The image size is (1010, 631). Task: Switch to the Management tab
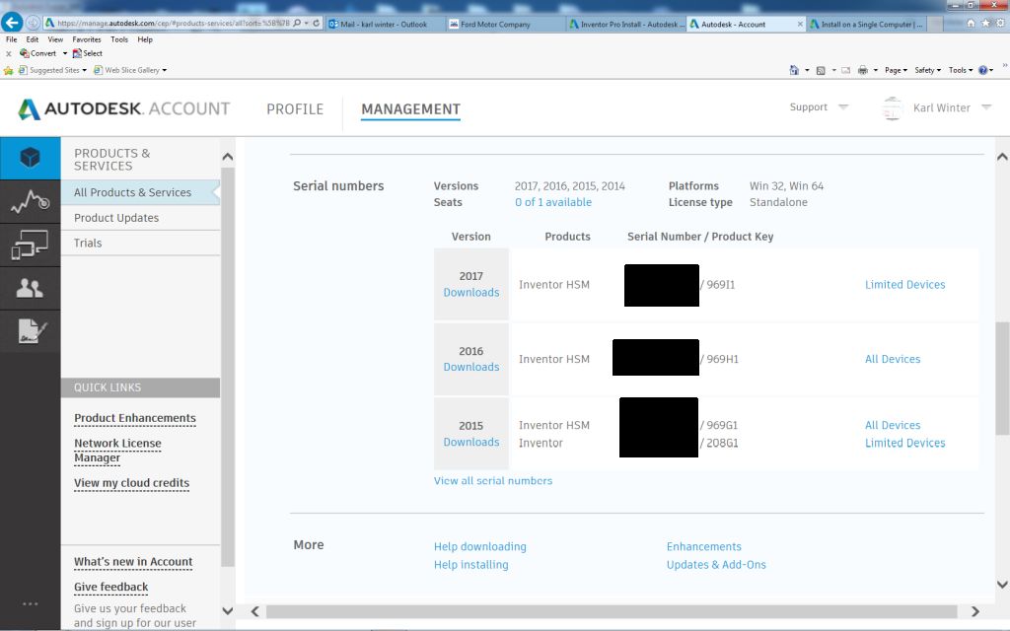tap(409, 109)
